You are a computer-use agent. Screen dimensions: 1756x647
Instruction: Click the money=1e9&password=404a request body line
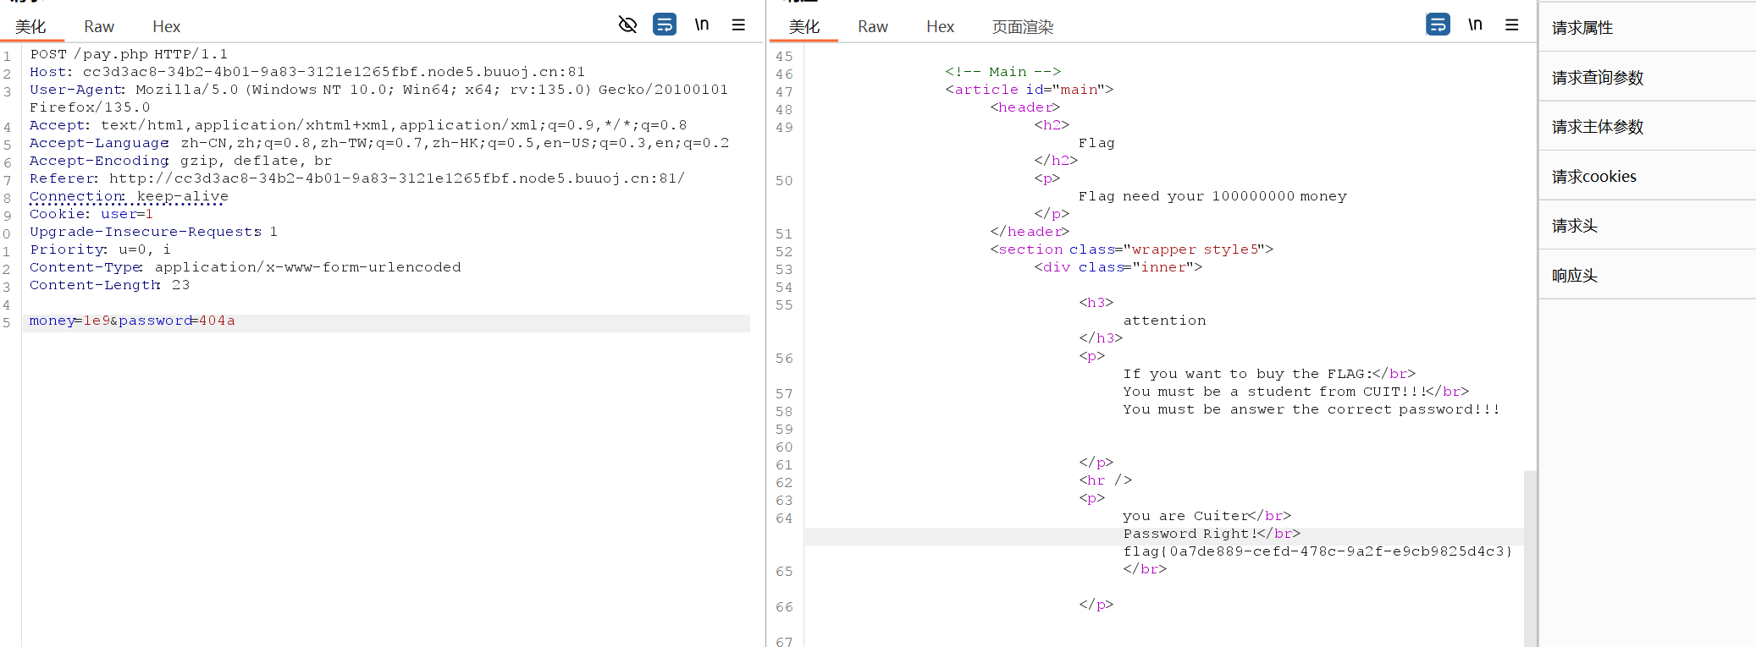132,321
